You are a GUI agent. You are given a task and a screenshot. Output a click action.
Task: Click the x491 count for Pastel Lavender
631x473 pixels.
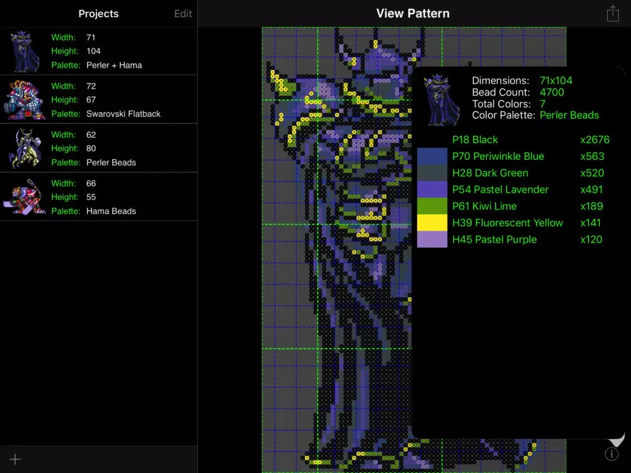click(592, 189)
